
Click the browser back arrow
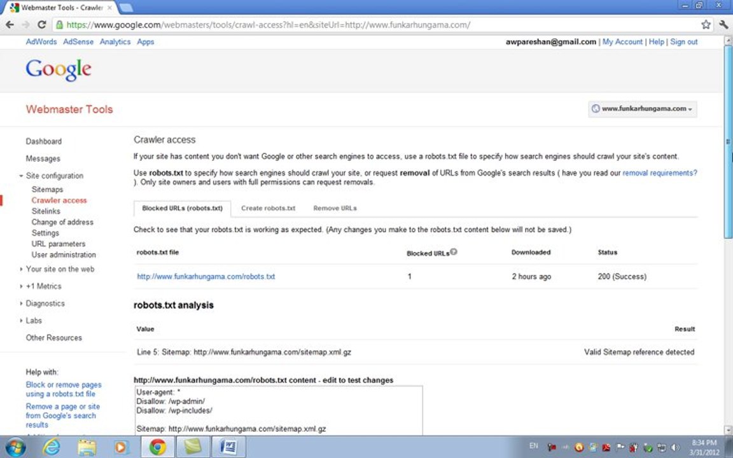(10, 25)
